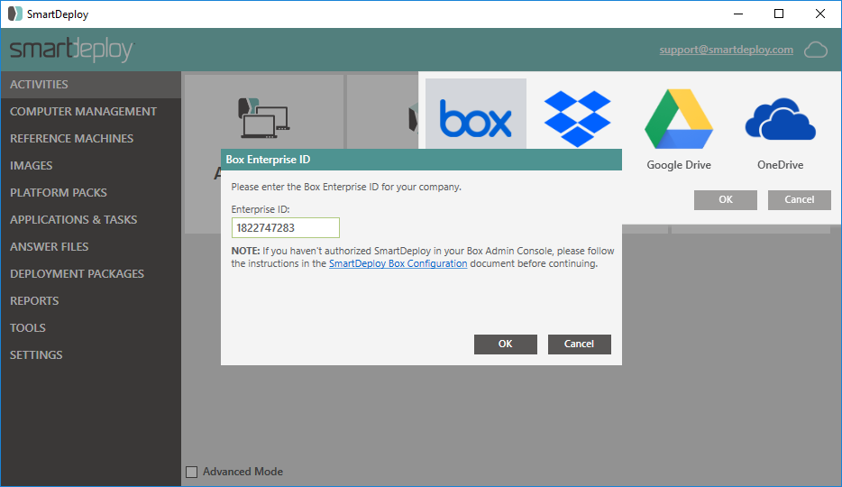Maximize the SmartDeploy window

(x=779, y=14)
